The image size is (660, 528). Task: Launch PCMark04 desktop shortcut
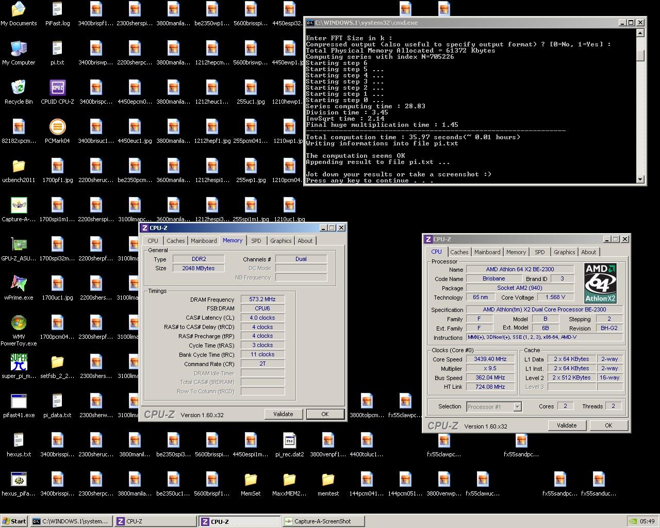click(x=57, y=131)
